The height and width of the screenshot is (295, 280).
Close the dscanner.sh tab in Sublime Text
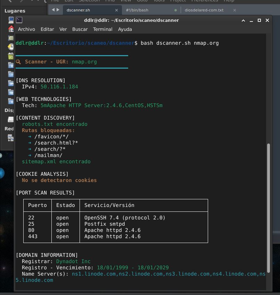tap(116, 10)
